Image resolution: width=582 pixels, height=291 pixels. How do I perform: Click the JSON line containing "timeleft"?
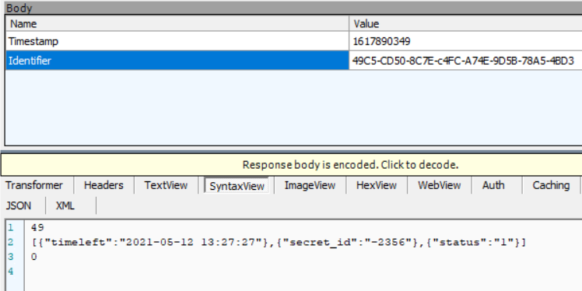click(x=279, y=243)
